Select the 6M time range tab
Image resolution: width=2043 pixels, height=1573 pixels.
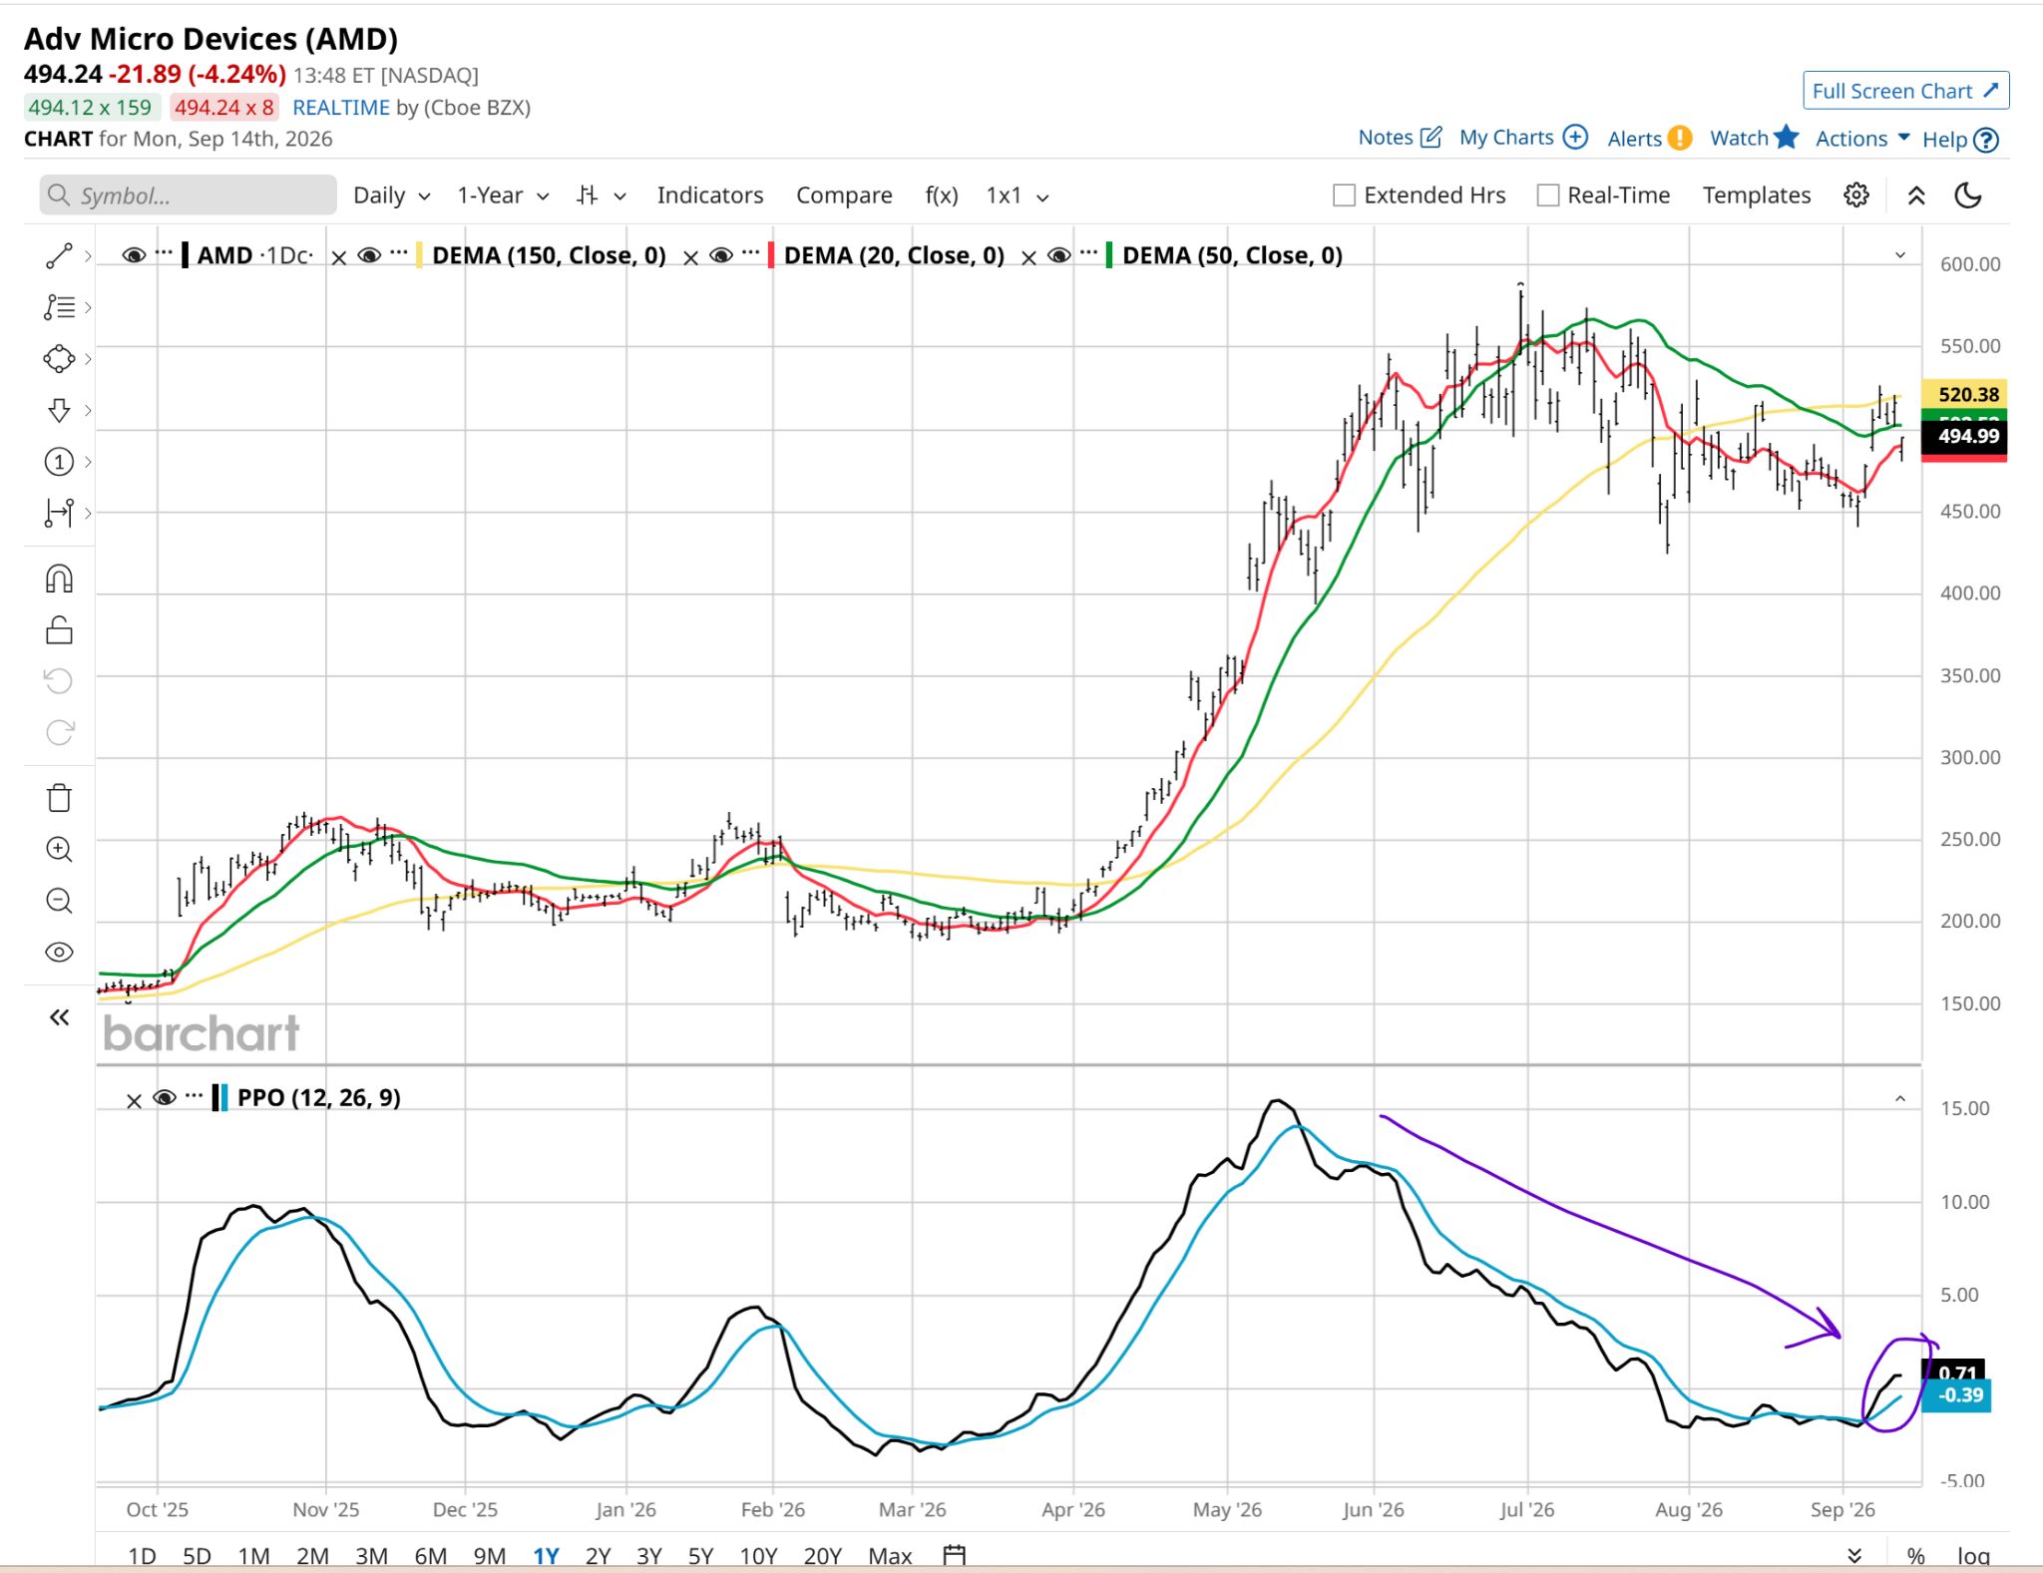(x=430, y=1556)
